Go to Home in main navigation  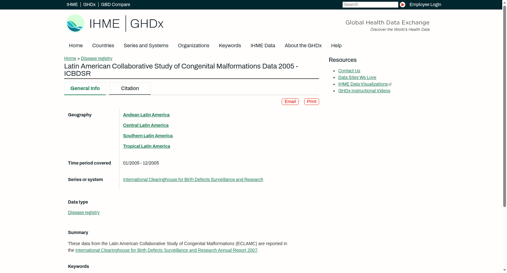[x=76, y=46]
